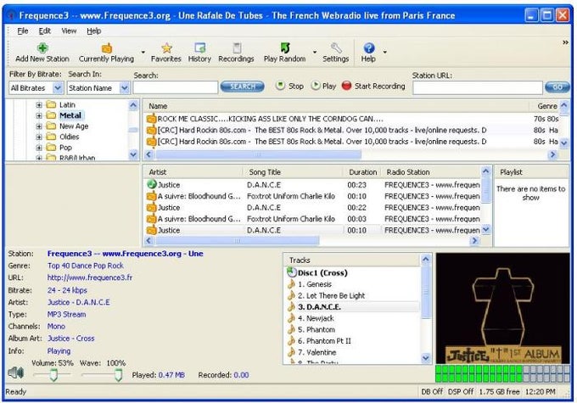Click note icon beside 5. Phantom

click(291, 329)
